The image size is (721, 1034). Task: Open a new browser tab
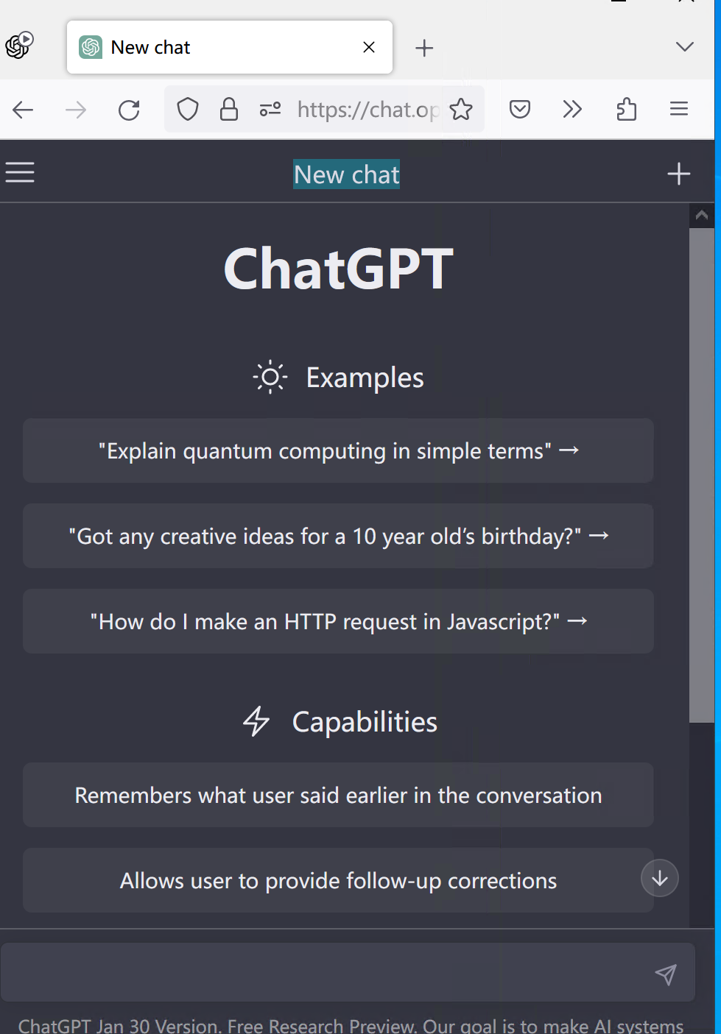pos(424,48)
